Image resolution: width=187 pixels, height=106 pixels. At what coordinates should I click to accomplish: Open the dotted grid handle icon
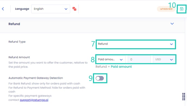coord(184,96)
